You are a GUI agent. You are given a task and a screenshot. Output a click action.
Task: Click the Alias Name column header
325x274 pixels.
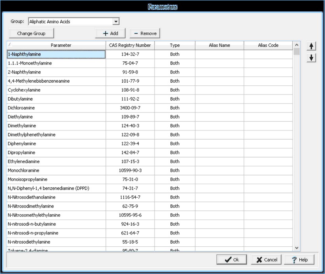click(219, 45)
